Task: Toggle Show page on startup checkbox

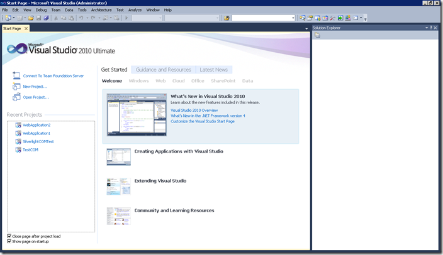Action: (9, 241)
